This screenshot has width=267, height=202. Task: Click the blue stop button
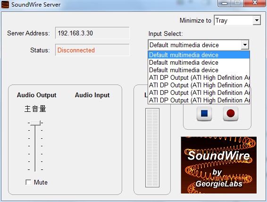(x=204, y=113)
